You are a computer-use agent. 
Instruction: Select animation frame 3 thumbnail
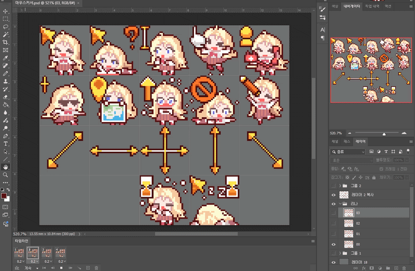pyautogui.click(x=47, y=253)
